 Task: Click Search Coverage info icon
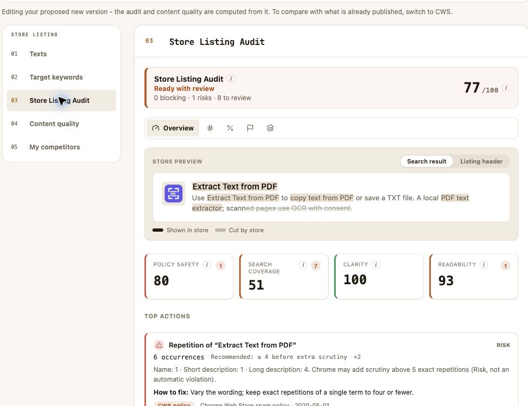[303, 265]
